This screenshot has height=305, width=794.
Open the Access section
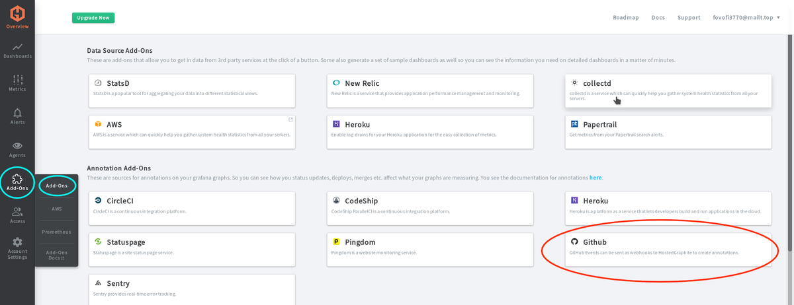[17, 215]
